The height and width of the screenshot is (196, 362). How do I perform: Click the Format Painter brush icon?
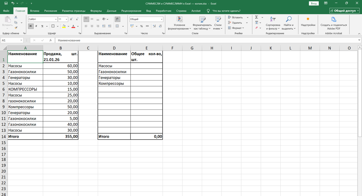pos(16,27)
